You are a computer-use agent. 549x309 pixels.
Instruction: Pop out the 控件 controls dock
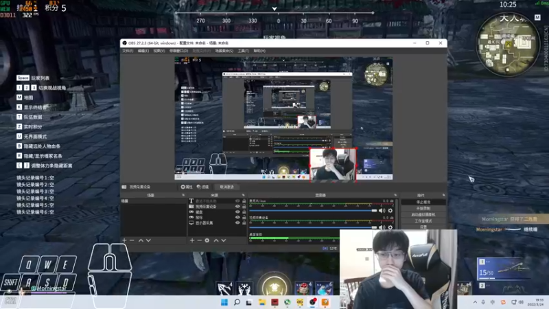click(x=443, y=195)
